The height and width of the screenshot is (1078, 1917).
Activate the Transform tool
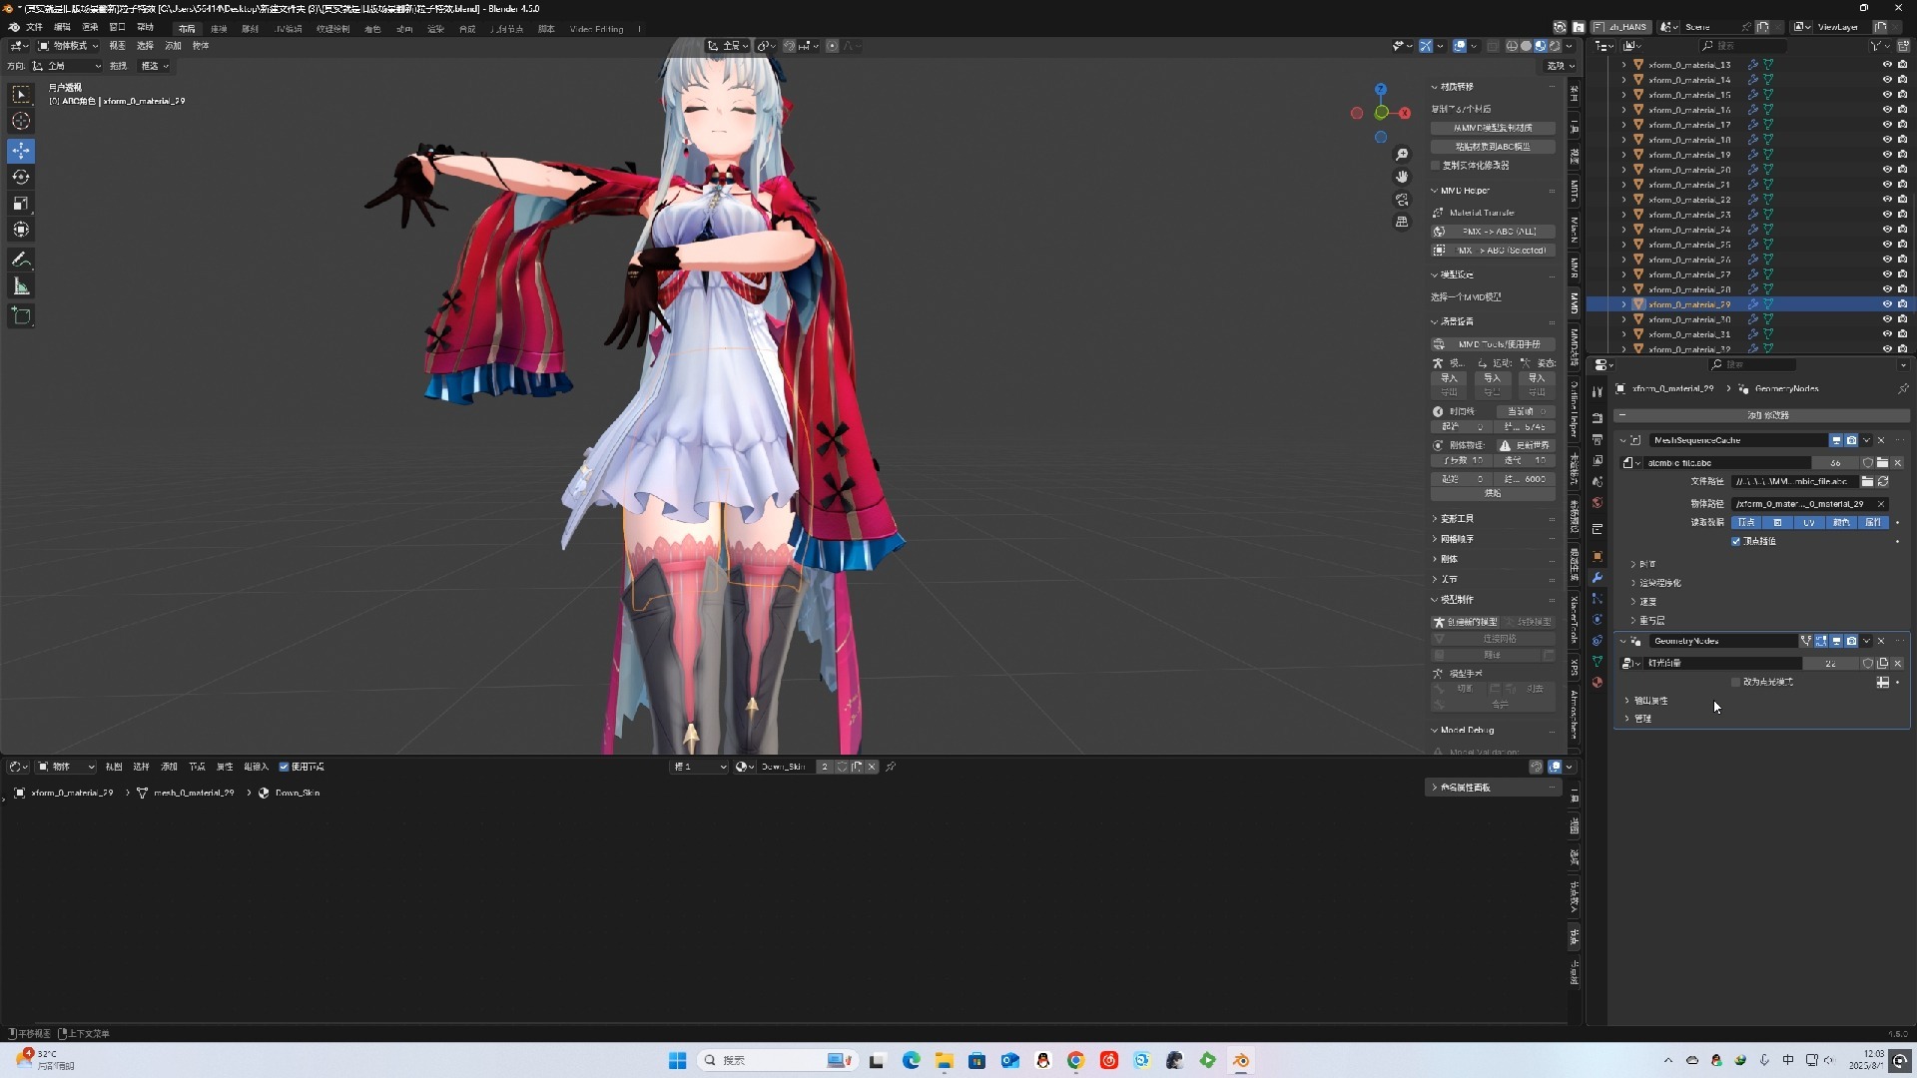[x=21, y=230]
